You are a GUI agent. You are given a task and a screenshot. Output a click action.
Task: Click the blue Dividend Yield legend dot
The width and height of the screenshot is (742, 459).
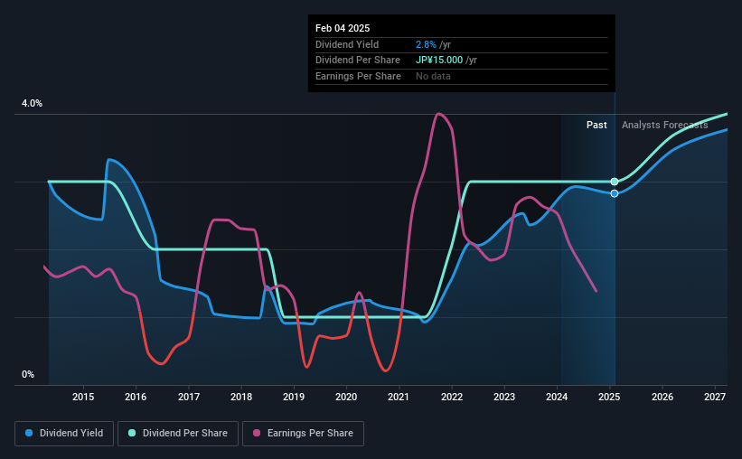pos(29,433)
